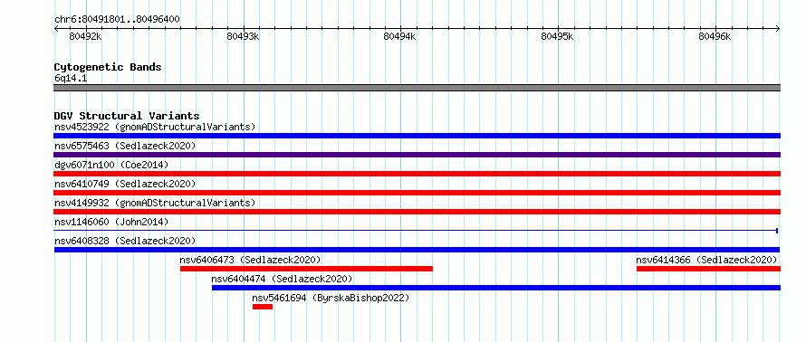Select the purple nsv6575463 variant bar

click(x=417, y=155)
